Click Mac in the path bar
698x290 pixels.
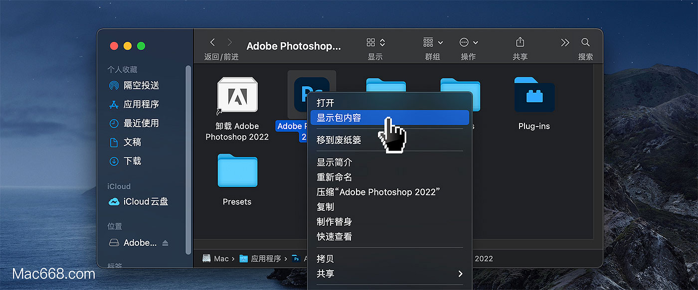[x=215, y=259]
